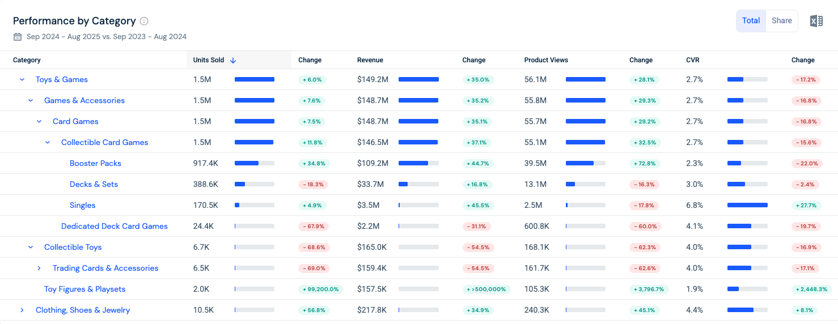
Task: Collapse the Toys & Games category
Action: 22,80
